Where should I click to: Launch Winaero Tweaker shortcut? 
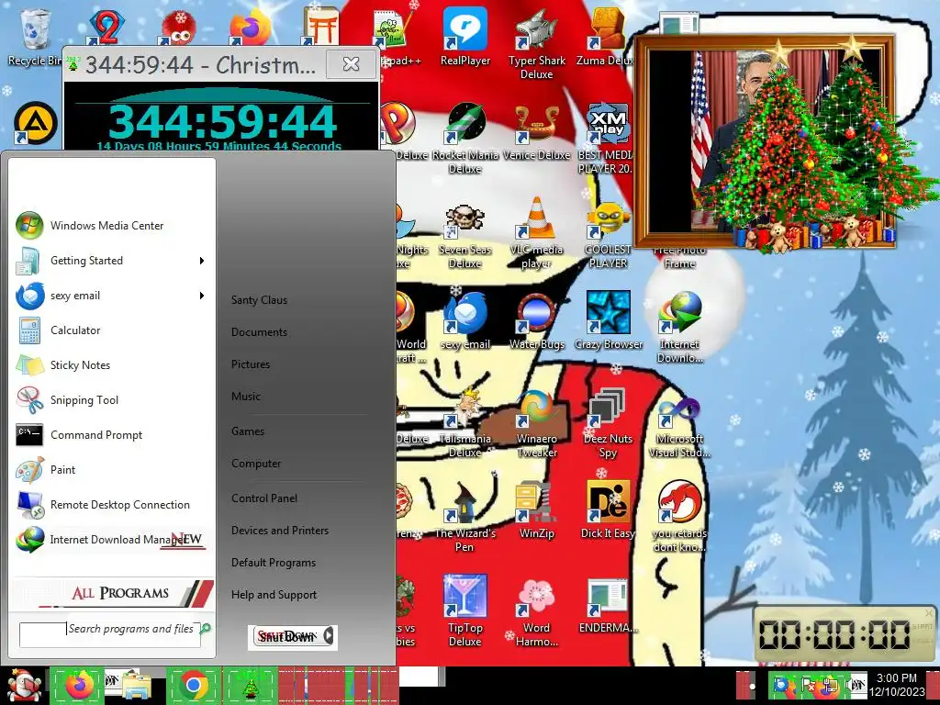click(x=536, y=422)
